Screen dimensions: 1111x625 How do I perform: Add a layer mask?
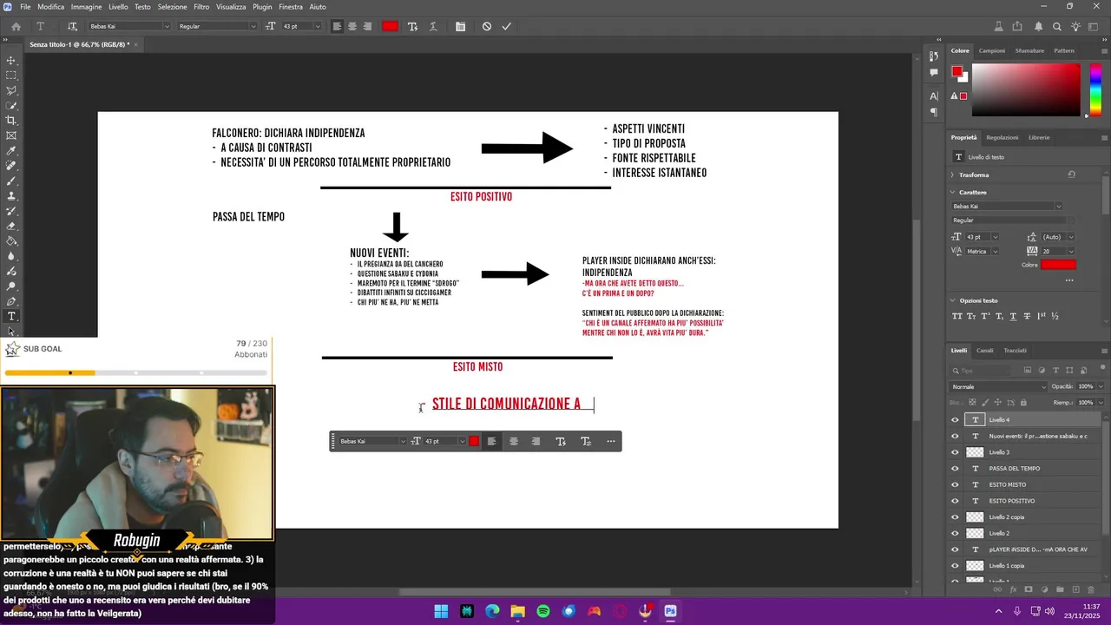(1029, 589)
